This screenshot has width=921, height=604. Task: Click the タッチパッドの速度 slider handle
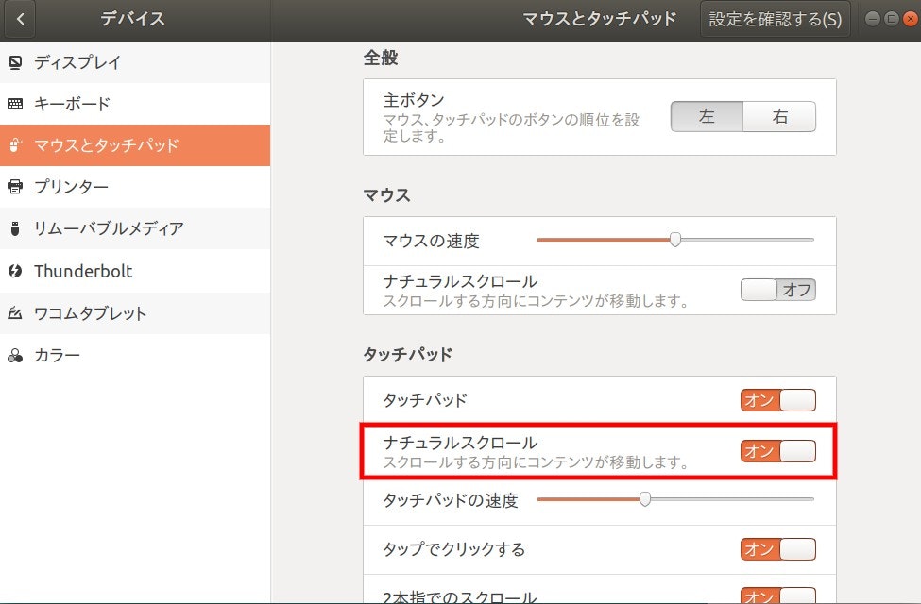pos(647,498)
